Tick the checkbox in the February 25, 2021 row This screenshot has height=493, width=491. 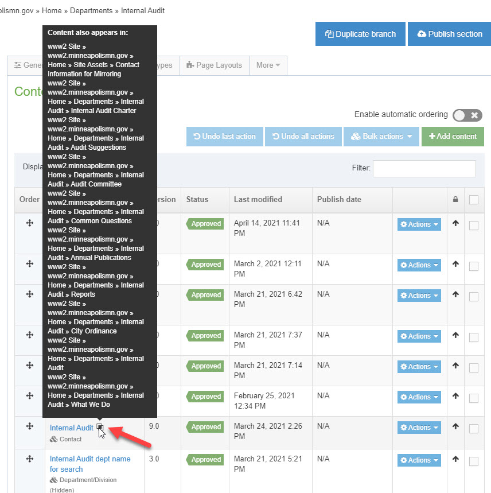click(474, 398)
